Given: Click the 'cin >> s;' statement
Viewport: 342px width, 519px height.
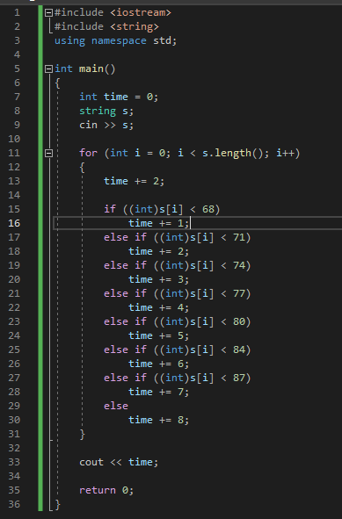Looking at the screenshot, I should 106,125.
